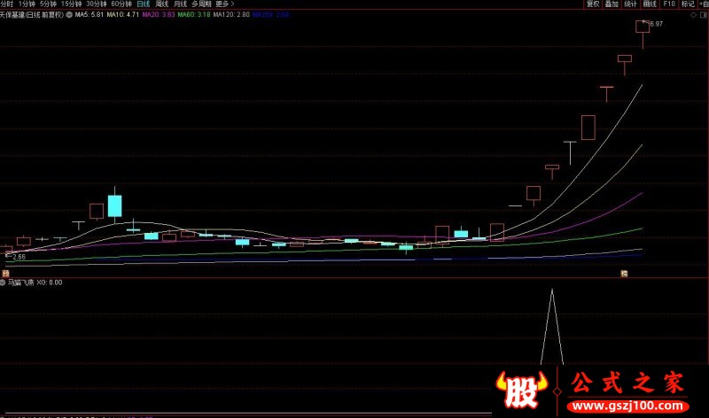Activate the 画线 drawing tools button

point(650,4)
